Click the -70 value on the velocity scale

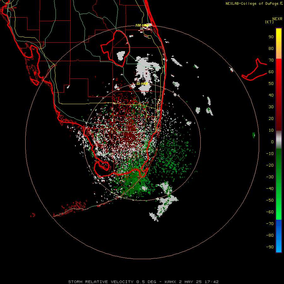270,224
